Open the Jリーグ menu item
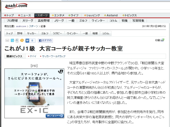This screenshot has height=127, width=170. coord(59,21)
